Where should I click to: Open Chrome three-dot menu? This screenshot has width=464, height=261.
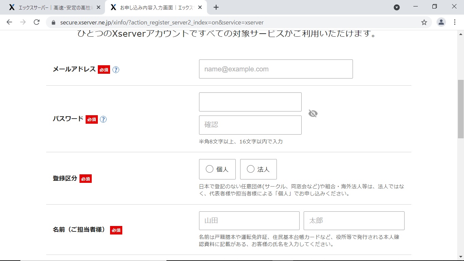(454, 22)
